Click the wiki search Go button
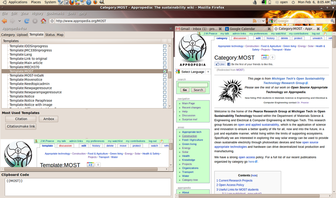This screenshot has height=198, width=336. tap(185, 90)
